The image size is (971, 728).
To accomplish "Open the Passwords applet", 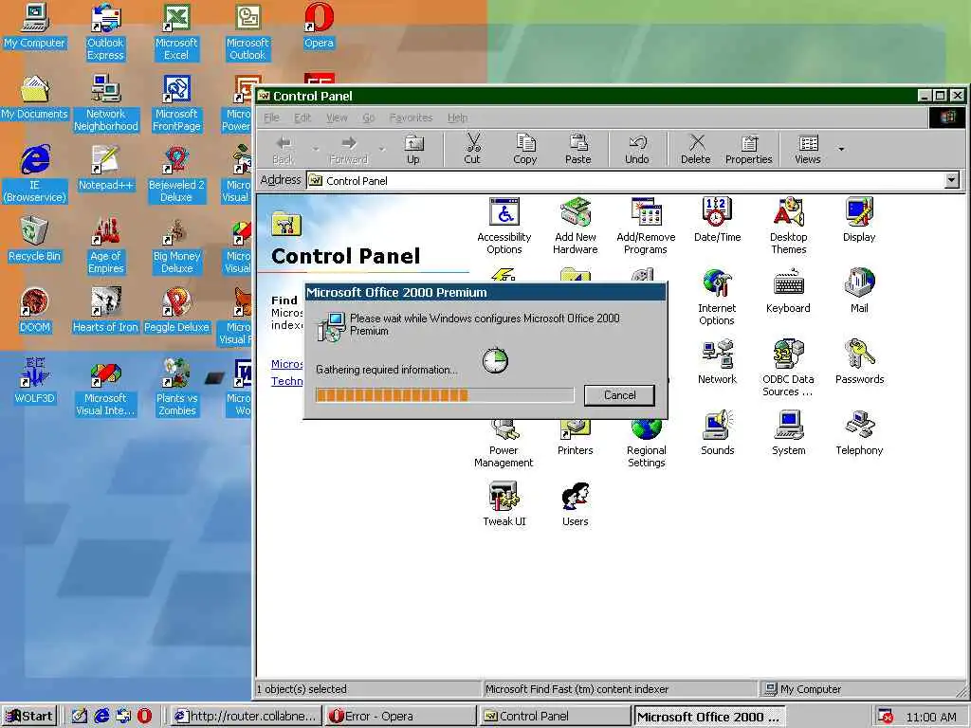I will click(859, 362).
